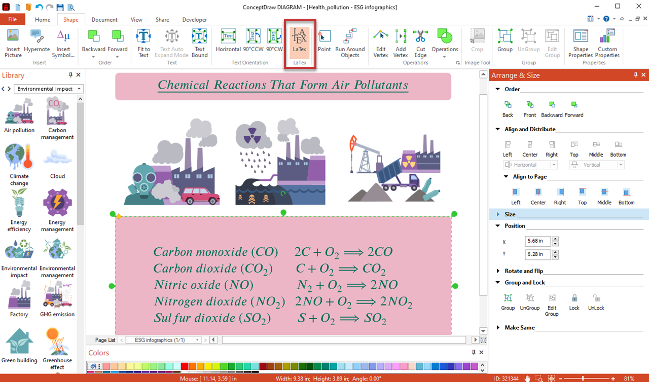This screenshot has width=649, height=382.
Task: Choose Run Around Objects
Action: click(350, 44)
